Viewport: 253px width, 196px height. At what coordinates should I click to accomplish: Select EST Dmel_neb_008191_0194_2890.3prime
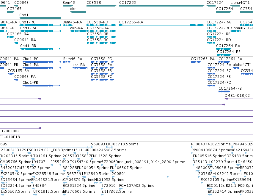[150, 162]
